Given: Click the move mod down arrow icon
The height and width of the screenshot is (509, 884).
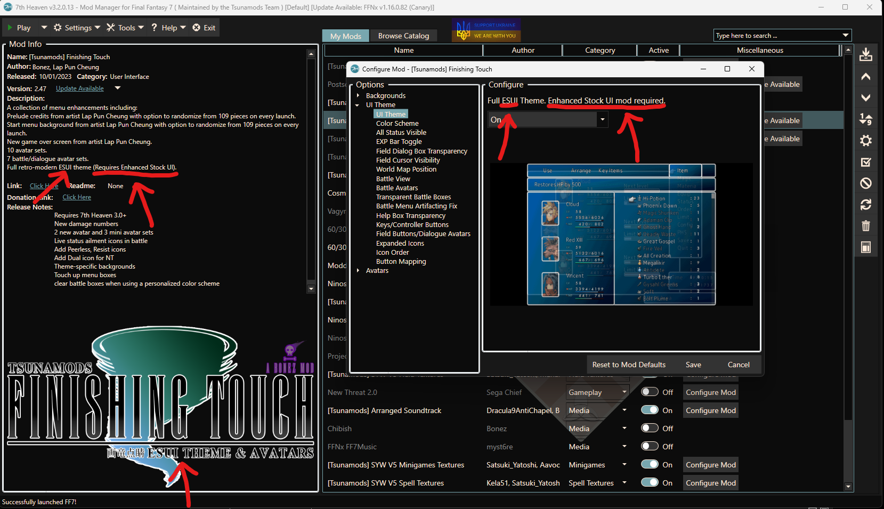Looking at the screenshot, I should [866, 98].
